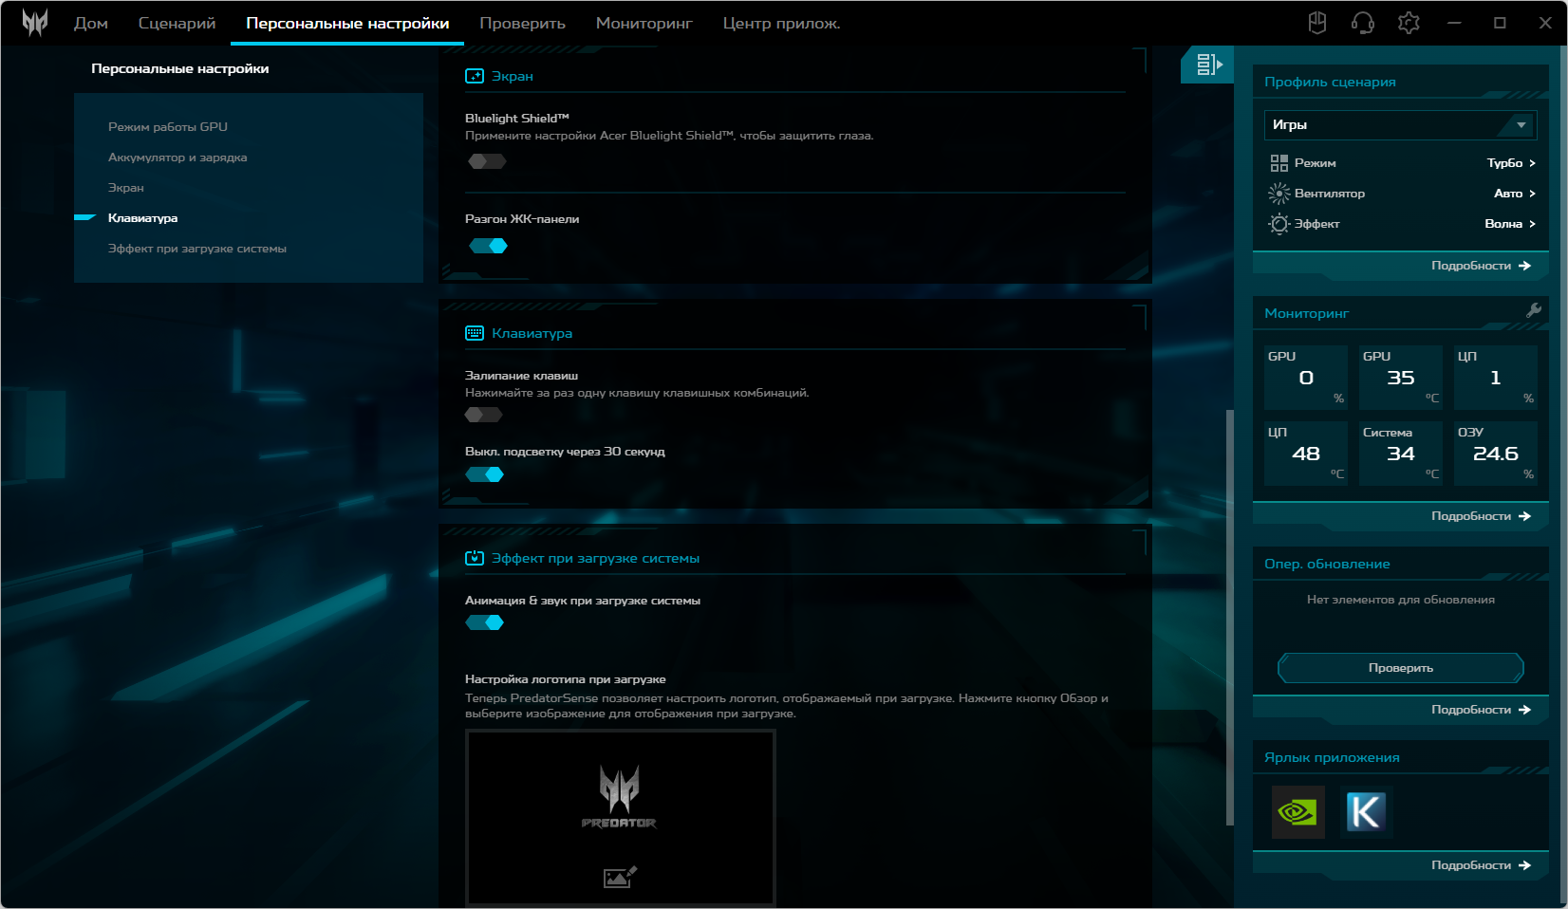Screen dimensions: 1568x909
Task: Click the Predator boot logo preview
Action: click(620, 817)
